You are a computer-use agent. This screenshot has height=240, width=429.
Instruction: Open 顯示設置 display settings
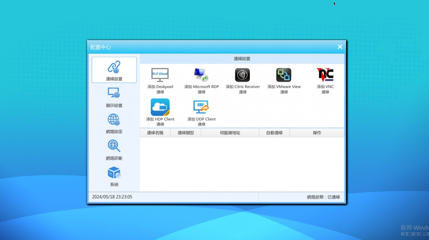(x=114, y=97)
